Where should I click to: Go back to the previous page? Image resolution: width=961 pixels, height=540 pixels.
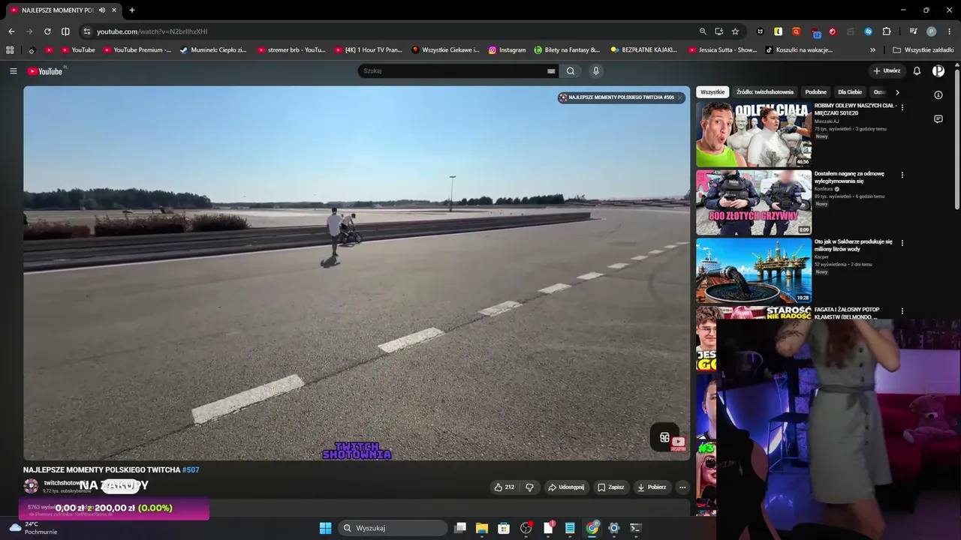11,31
